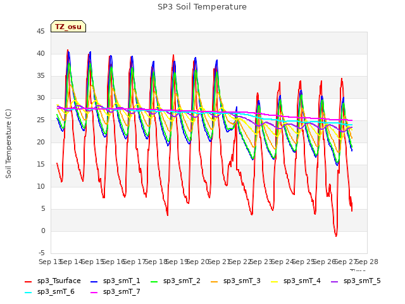The height and width of the screenshot is (304, 405).
Task: Click the 0 y-axis tick label
Action: 43,231
